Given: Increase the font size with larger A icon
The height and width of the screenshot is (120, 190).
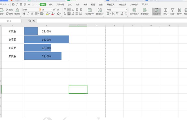Looking at the screenshot, I should (54, 10).
